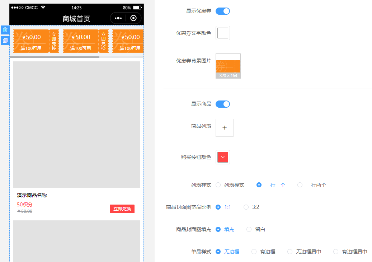Click the third partially visible coupon
Screen dimensions: 372x262
128,41
